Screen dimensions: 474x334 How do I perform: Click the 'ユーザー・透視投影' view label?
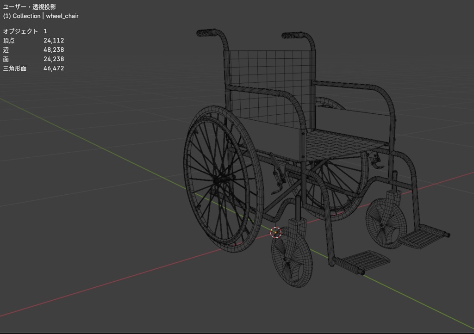[29, 6]
